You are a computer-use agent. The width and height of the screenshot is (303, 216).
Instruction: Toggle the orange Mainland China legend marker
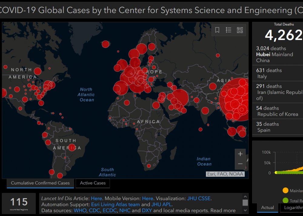(285, 191)
